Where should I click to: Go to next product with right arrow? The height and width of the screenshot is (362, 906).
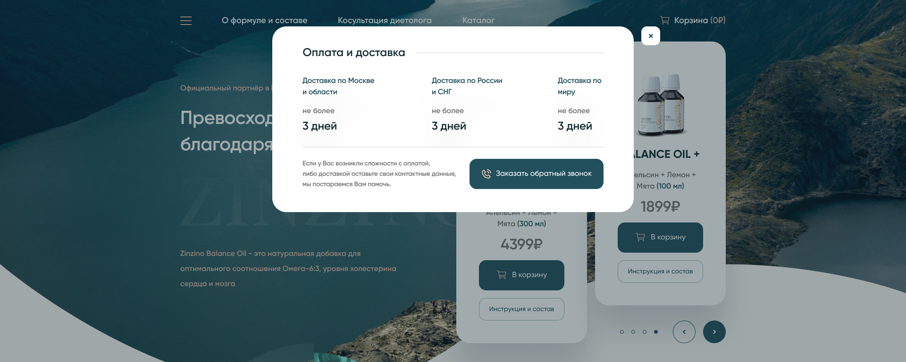pyautogui.click(x=714, y=332)
